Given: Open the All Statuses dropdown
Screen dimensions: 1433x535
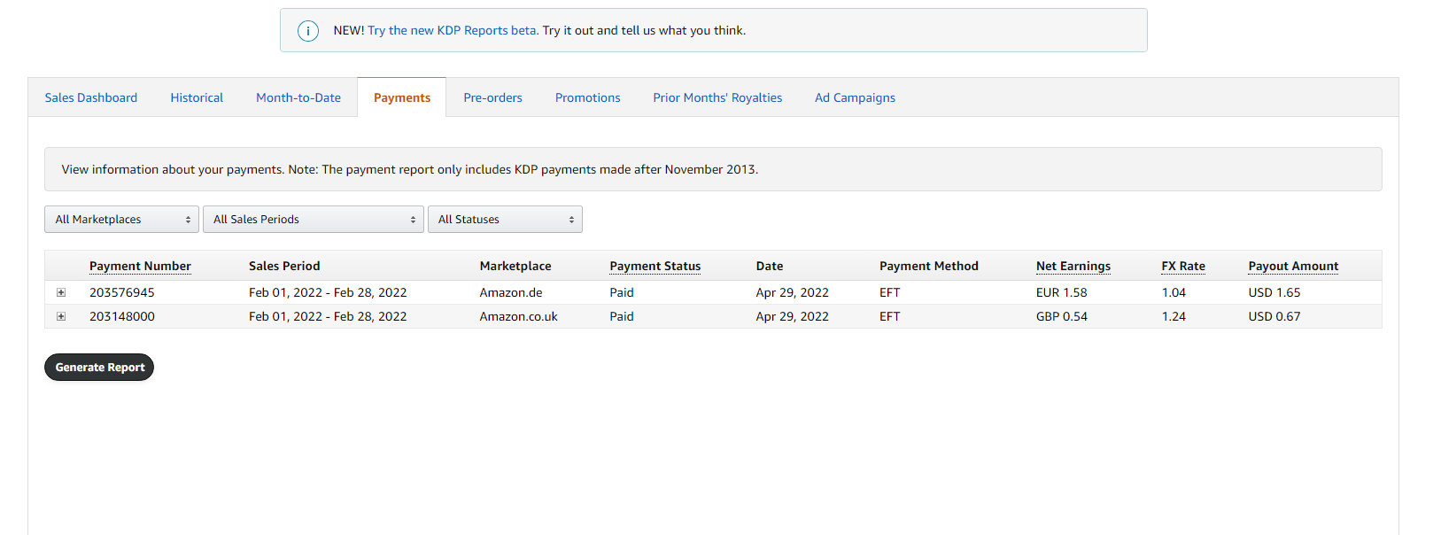Looking at the screenshot, I should click(504, 220).
